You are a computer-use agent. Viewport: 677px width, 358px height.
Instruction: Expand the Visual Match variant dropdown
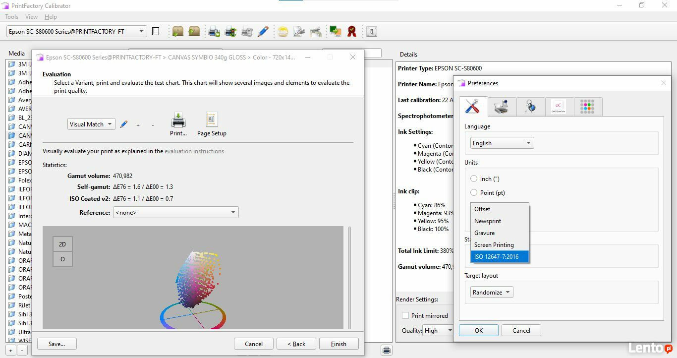click(91, 124)
